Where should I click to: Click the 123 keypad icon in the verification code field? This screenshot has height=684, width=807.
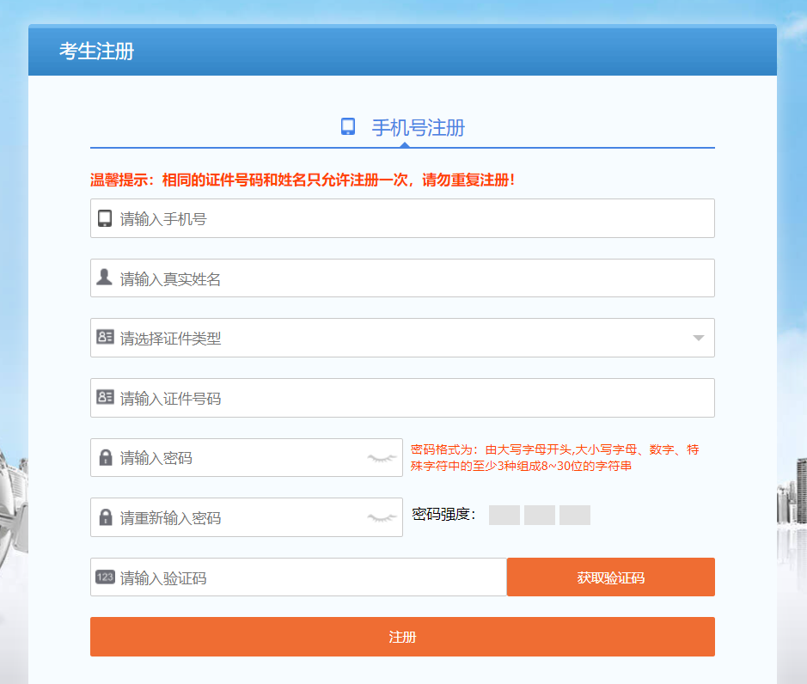click(x=105, y=577)
